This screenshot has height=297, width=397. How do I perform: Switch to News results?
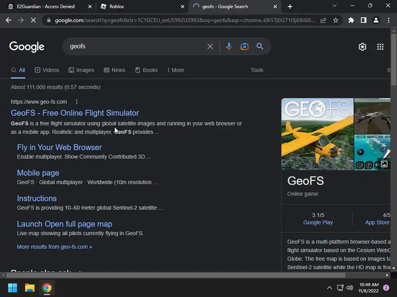pos(114,70)
